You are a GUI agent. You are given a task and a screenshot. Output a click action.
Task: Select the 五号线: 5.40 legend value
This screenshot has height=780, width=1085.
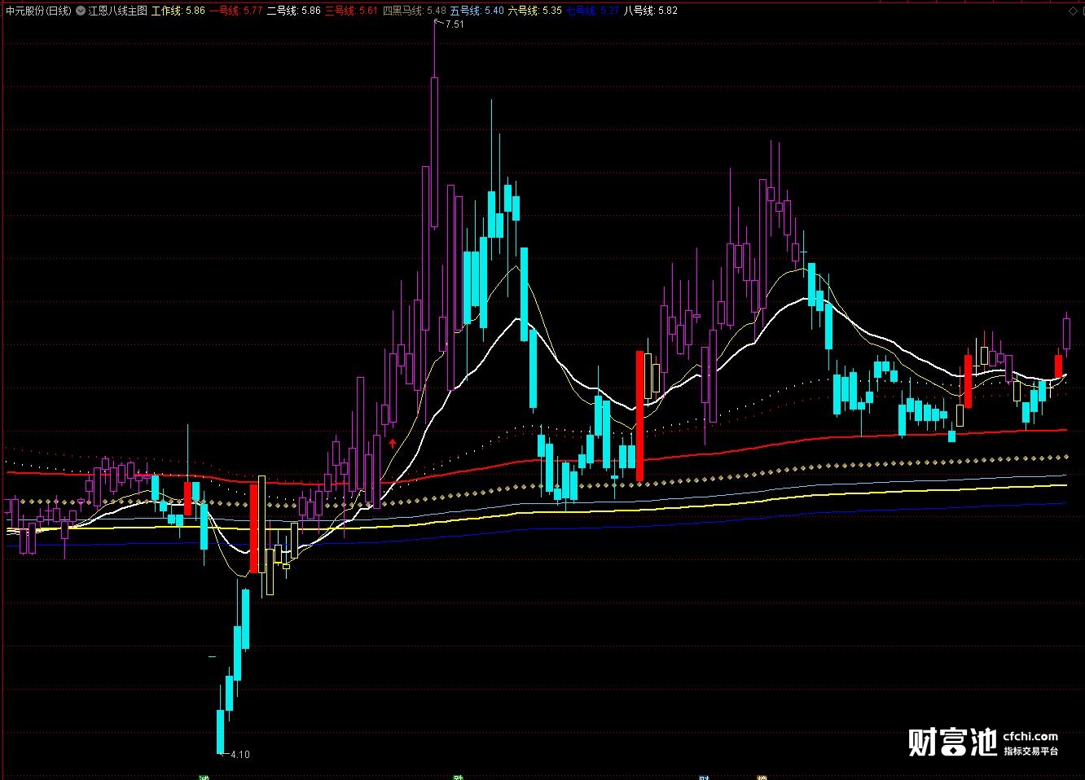pyautogui.click(x=477, y=11)
